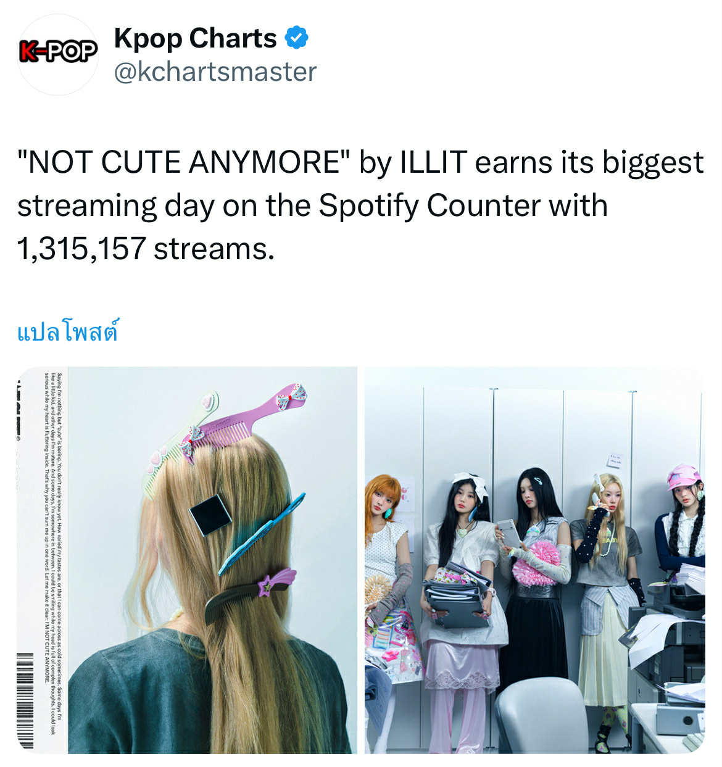
Task: Open the ILLIT group office photo
Action: 534,560
